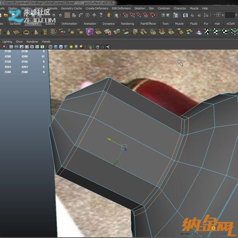Enable snap to points magnet icon
Screen dimensions: 238x238
139,15
